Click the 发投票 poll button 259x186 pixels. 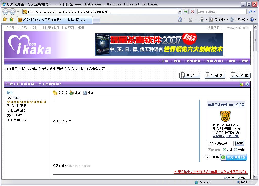point(240,76)
